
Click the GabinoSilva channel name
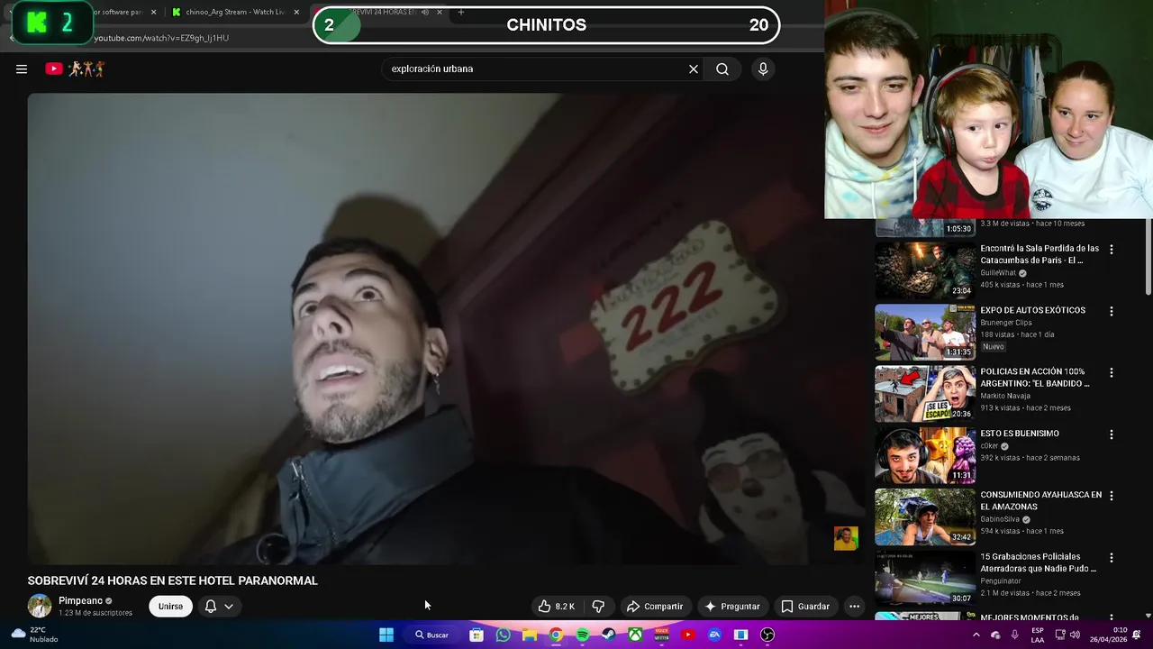(1000, 519)
